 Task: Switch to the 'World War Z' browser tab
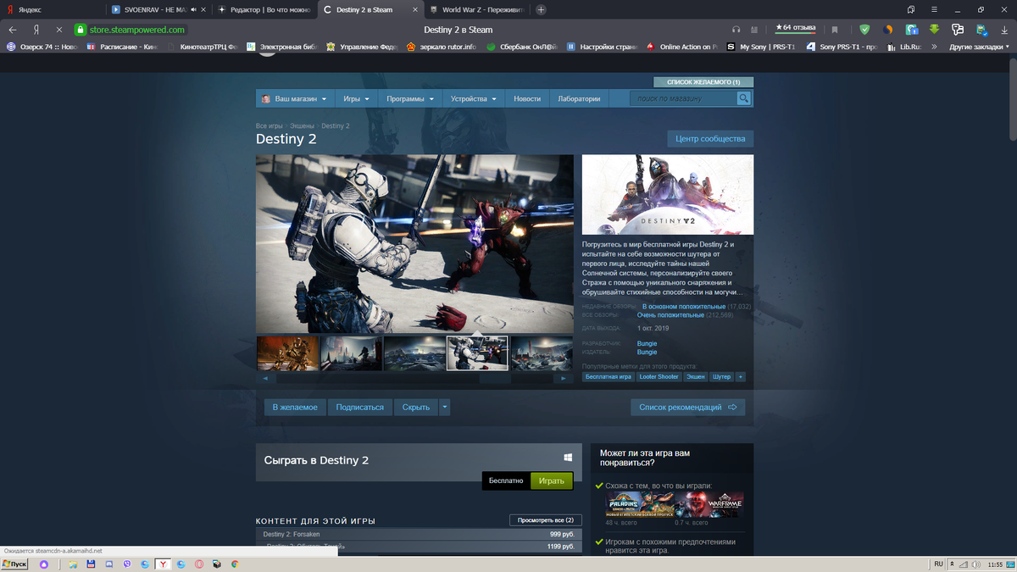tap(475, 11)
